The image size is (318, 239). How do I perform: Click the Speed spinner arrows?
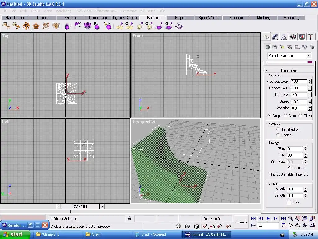pyautogui.click(x=310, y=102)
